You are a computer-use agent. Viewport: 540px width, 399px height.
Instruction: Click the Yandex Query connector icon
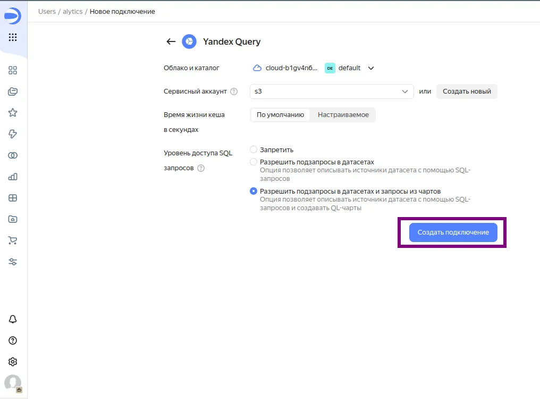click(189, 41)
